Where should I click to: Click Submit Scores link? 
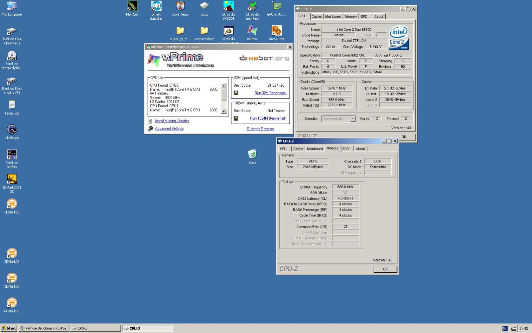pos(260,129)
